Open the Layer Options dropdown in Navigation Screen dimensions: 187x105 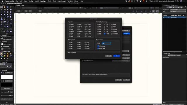178,10
